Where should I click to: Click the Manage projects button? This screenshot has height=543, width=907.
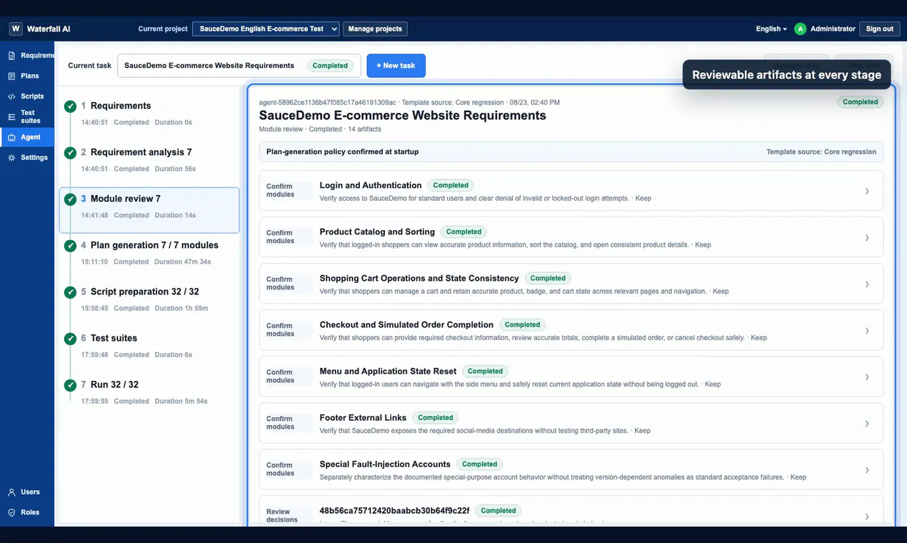tap(375, 29)
